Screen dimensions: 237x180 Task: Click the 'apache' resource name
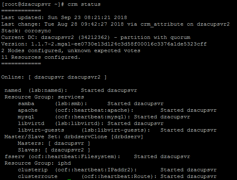(x=28, y=110)
